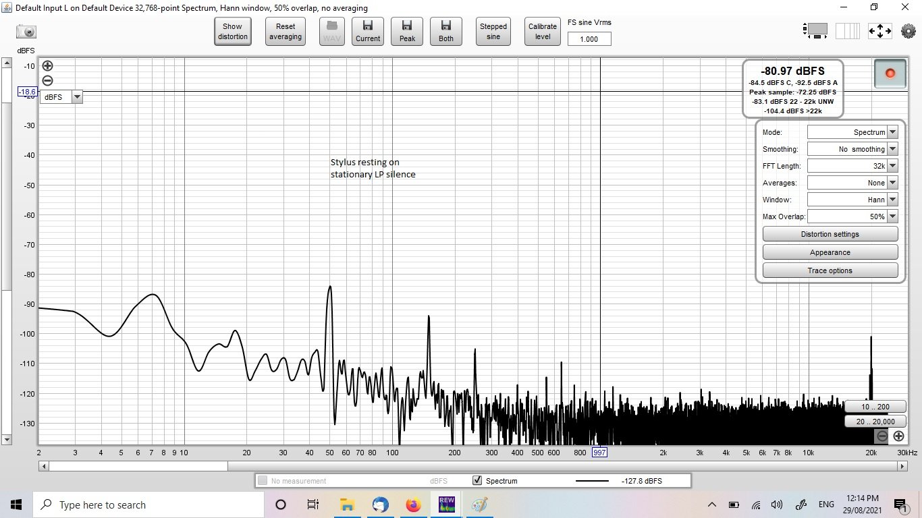Save the Peak trace
The image size is (922, 518).
(407, 32)
